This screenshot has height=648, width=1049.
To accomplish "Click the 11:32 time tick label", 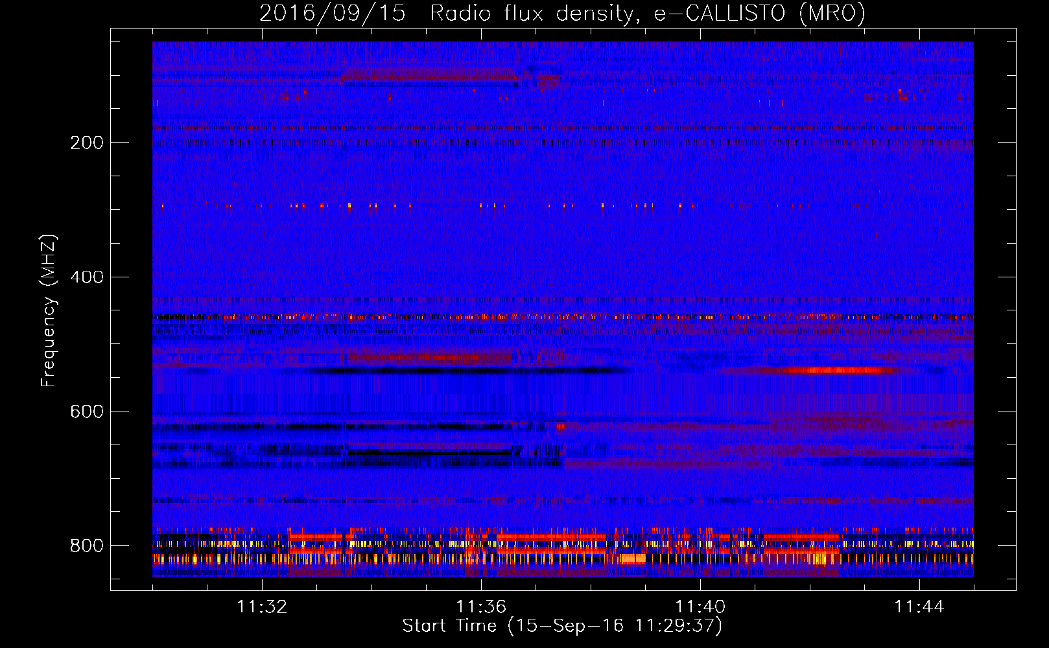I will pos(262,607).
